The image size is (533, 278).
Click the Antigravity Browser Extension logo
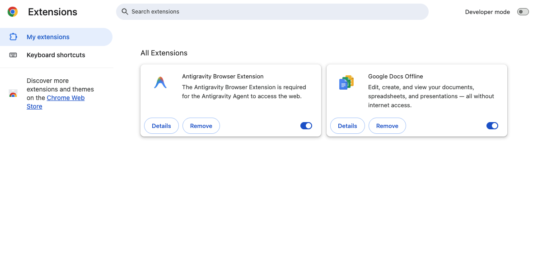[160, 82]
